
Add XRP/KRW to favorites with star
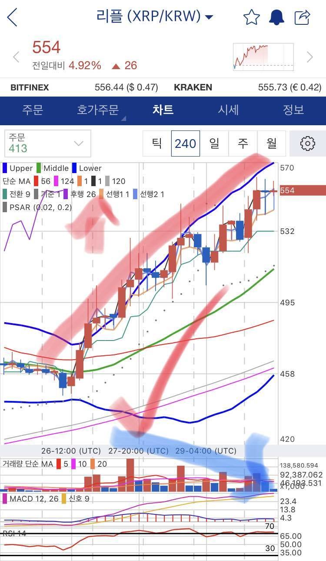click(251, 17)
